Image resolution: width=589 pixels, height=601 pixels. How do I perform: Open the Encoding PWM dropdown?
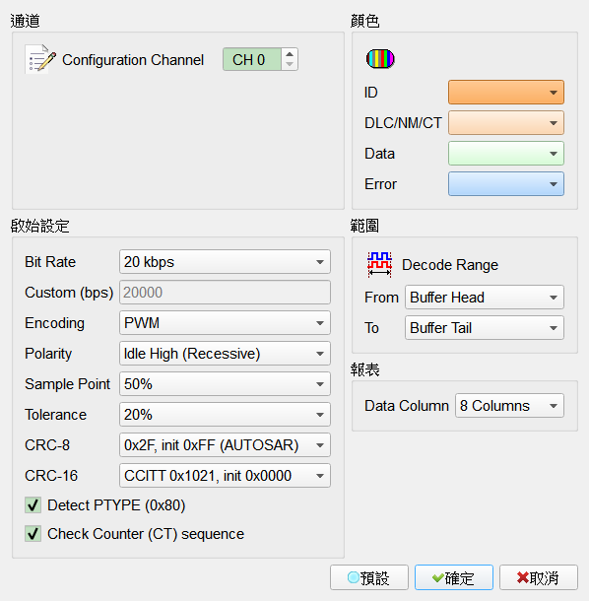click(x=225, y=323)
